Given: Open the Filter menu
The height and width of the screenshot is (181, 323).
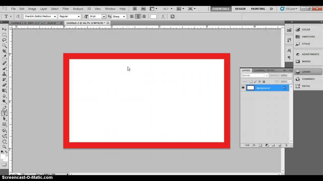Looking at the screenshot, I should click(66, 9).
